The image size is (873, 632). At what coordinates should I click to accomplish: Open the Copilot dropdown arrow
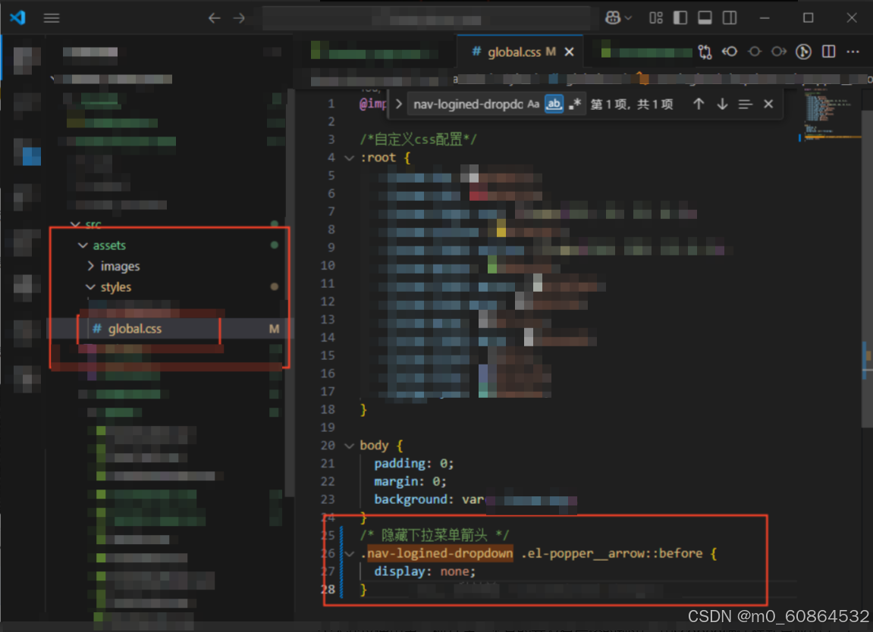[628, 18]
